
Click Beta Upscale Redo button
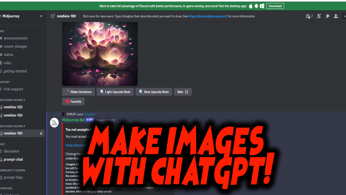154,92
